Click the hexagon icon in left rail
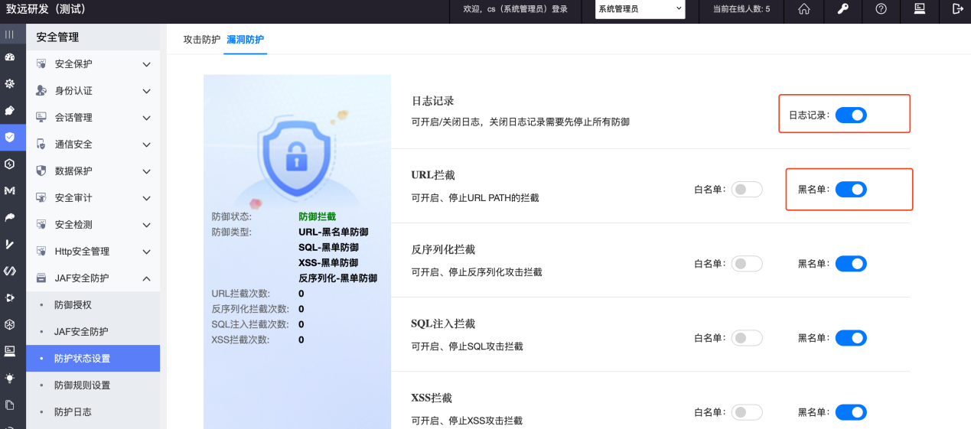 click(x=9, y=164)
